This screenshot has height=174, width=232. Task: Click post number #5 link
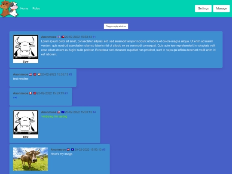[104, 150]
